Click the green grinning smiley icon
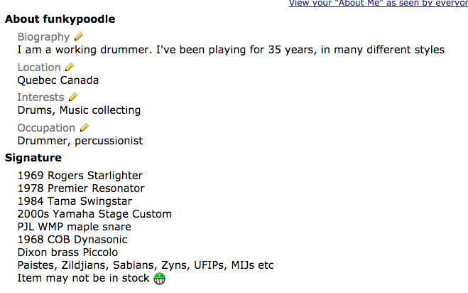The width and height of the screenshot is (468, 293). coord(160,279)
